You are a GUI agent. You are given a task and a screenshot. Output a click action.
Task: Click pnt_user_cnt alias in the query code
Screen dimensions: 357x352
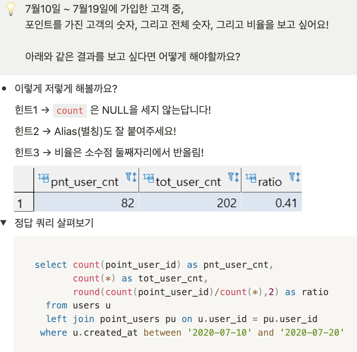[236, 265]
